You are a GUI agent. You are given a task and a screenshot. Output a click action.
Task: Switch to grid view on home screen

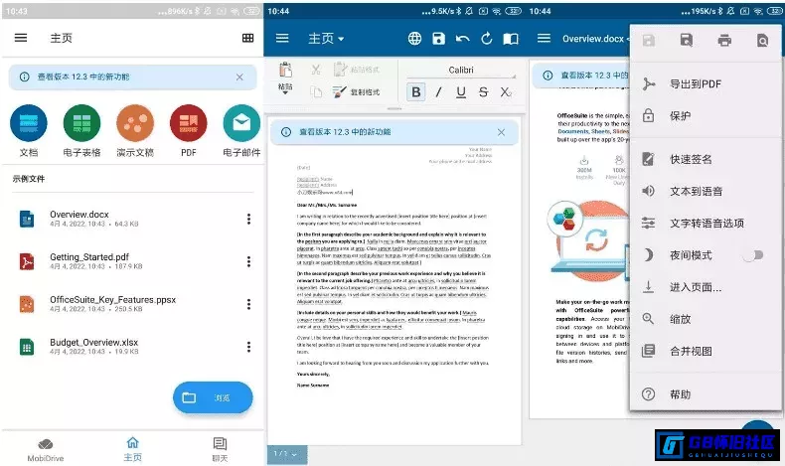pos(247,38)
